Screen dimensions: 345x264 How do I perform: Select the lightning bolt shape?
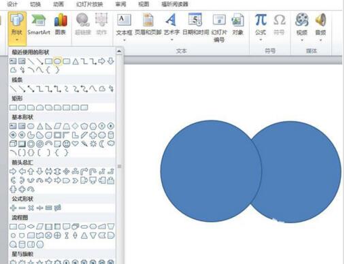pos(84,144)
